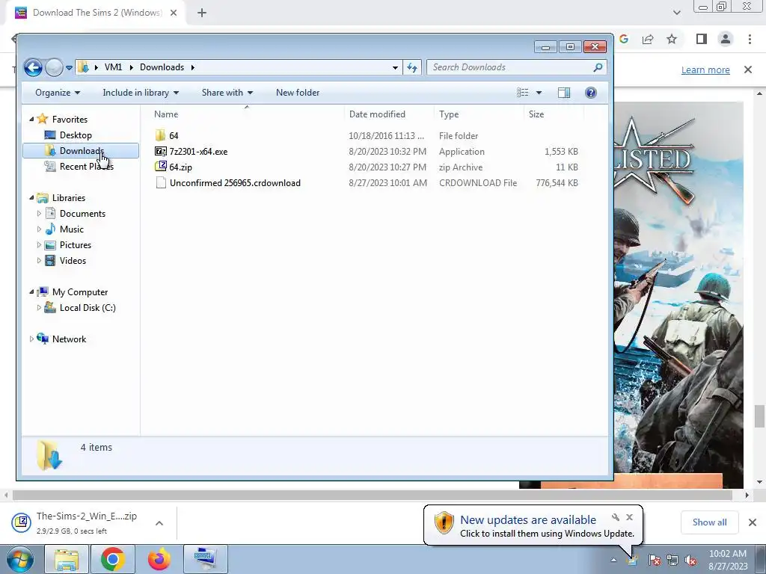This screenshot has width=766, height=574.
Task: Expand Local Disk (C:) node
Action: (x=39, y=307)
